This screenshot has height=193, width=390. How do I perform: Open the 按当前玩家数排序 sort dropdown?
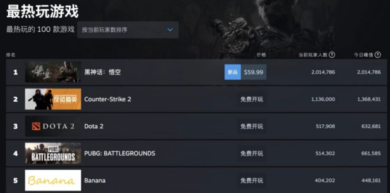pyautogui.click(x=128, y=30)
